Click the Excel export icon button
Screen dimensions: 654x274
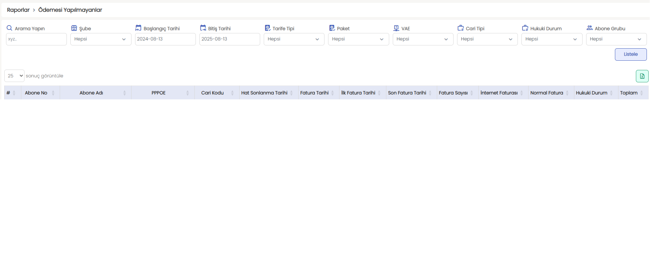[642, 76]
